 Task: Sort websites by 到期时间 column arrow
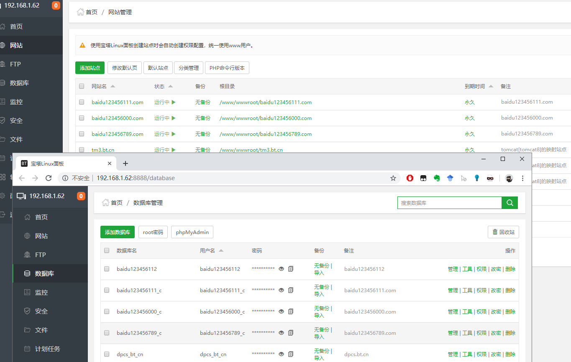pyautogui.click(x=491, y=86)
